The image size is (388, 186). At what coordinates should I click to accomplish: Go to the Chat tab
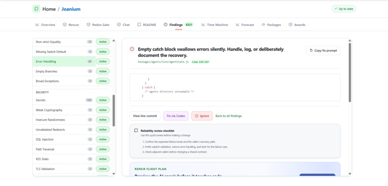click(x=123, y=25)
